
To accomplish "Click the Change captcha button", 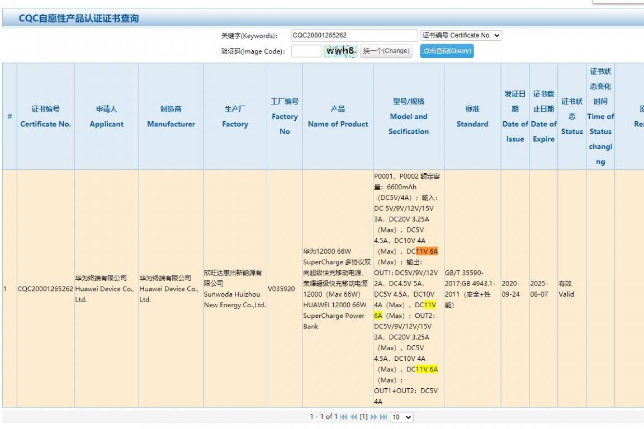I will pyautogui.click(x=386, y=51).
